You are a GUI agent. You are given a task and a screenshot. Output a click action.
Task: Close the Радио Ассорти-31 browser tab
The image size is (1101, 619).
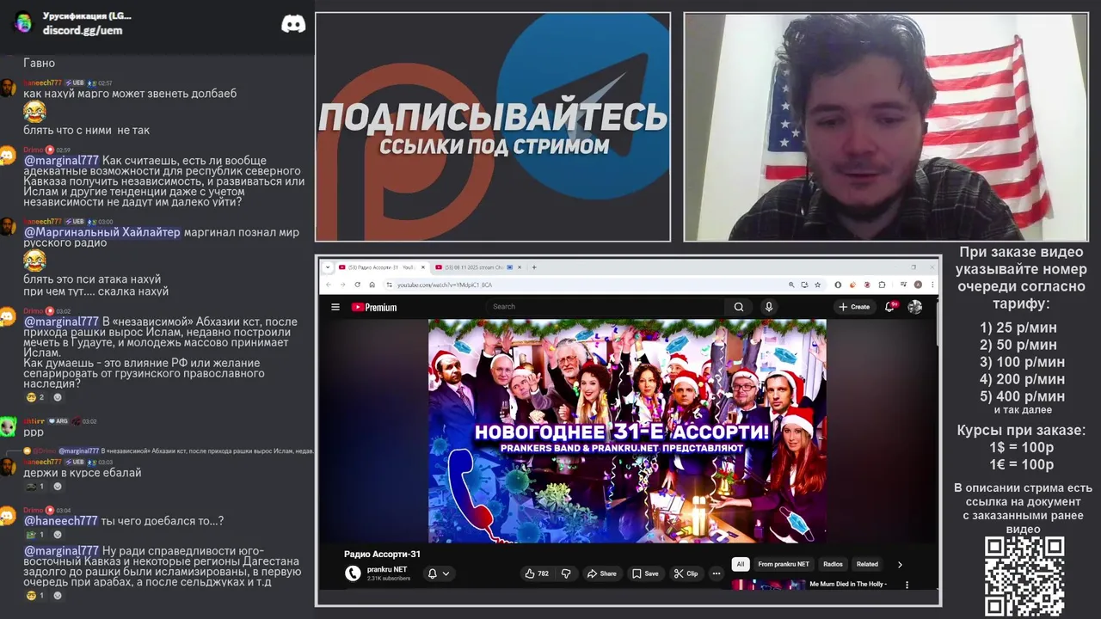pyautogui.click(x=423, y=267)
